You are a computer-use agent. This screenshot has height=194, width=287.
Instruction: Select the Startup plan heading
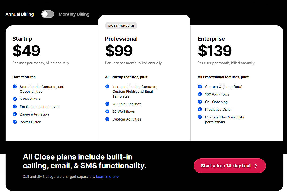tap(22, 39)
